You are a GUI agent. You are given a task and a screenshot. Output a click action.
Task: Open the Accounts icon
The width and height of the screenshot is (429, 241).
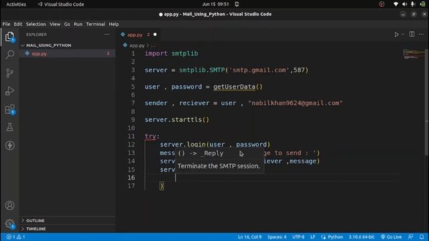(x=10, y=206)
